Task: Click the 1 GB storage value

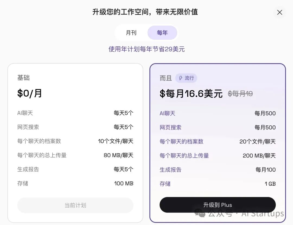Action: pyautogui.click(x=270, y=184)
